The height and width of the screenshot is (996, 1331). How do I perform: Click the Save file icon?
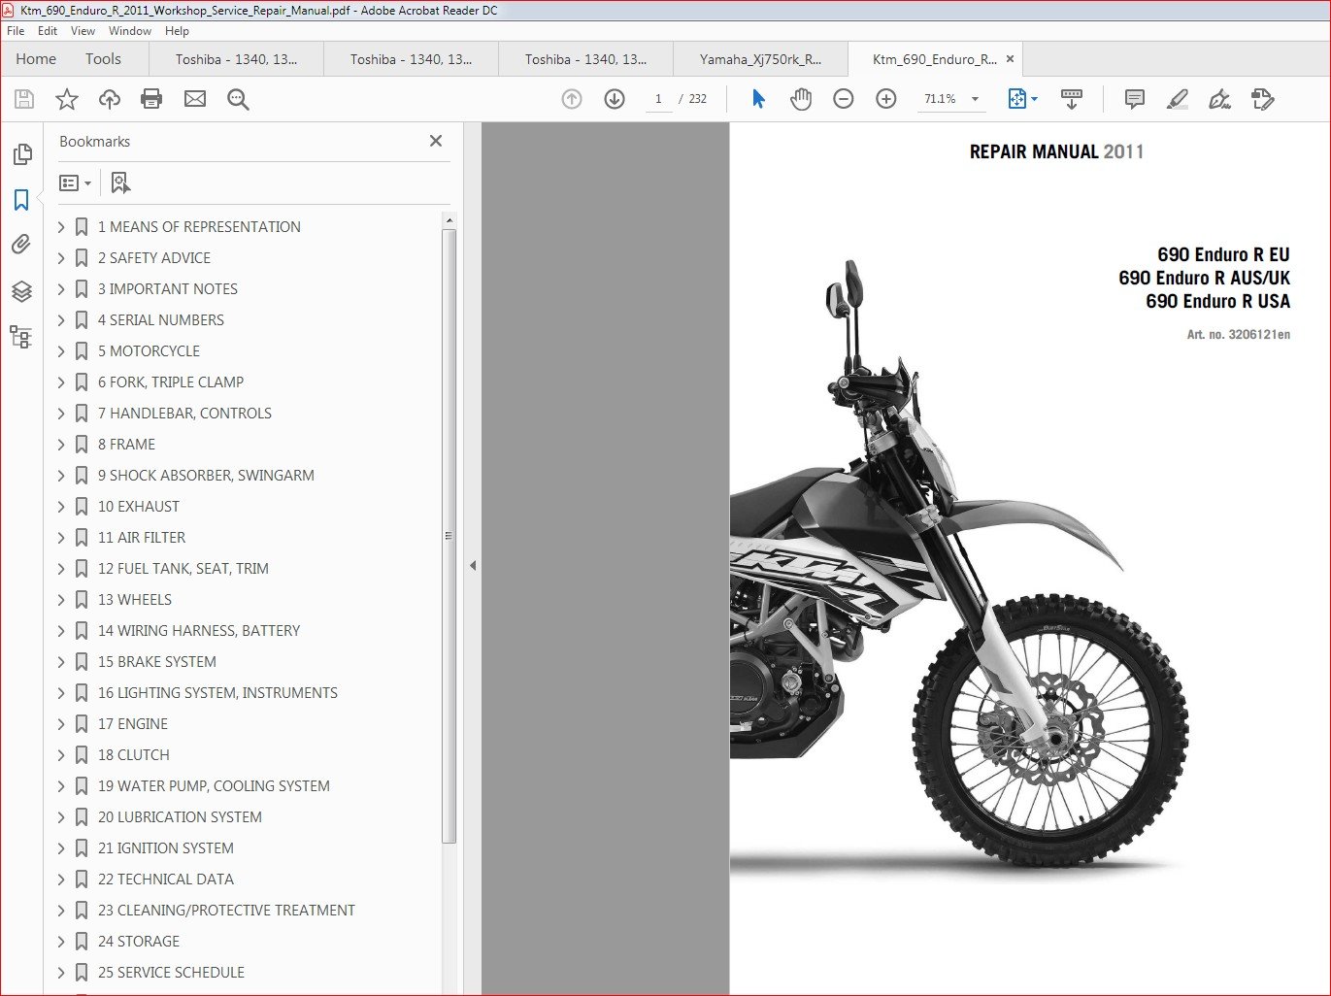24,99
